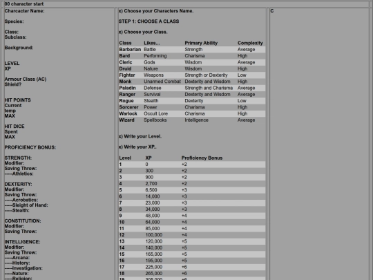Select the 'STRENGTH:' heading
The width and height of the screenshot is (373, 280).
click(x=18, y=158)
